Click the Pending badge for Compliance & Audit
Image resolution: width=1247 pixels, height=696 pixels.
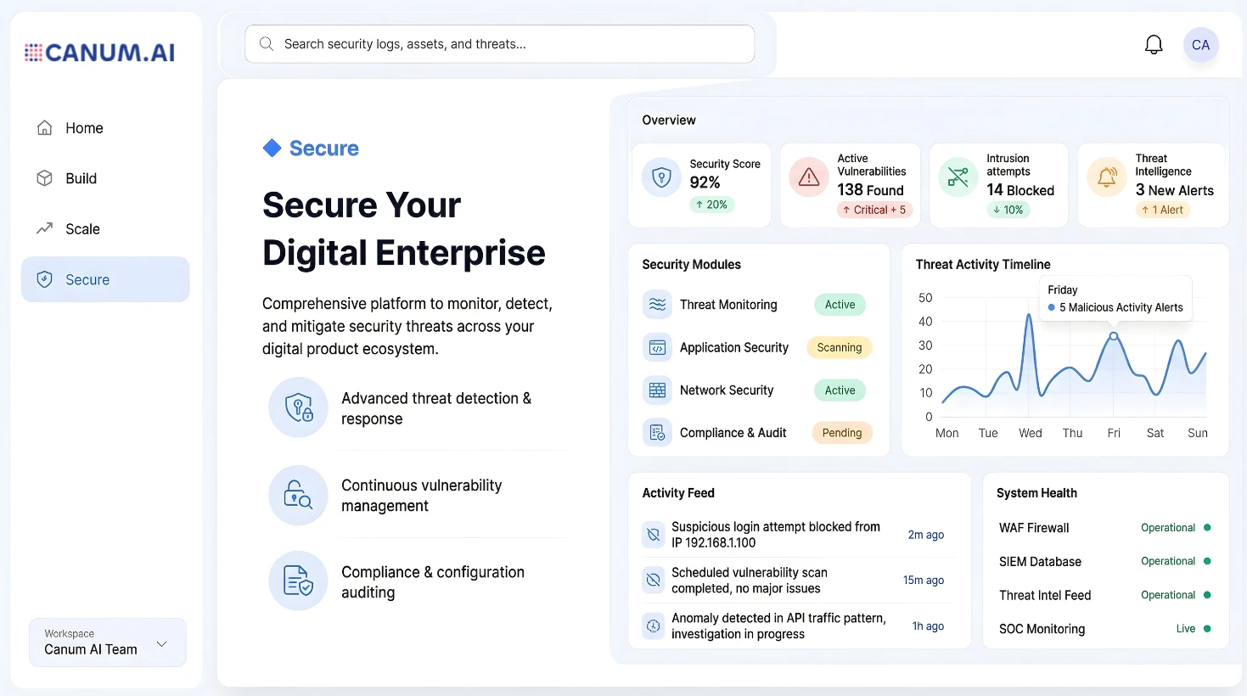point(841,433)
